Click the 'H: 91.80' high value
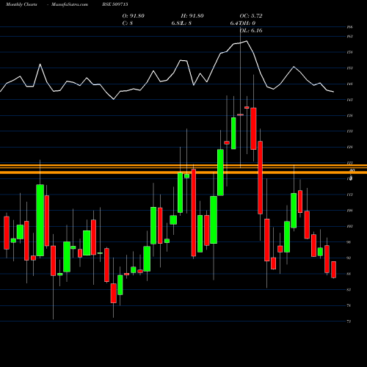Screen dimensions: 367x367 coord(192,16)
